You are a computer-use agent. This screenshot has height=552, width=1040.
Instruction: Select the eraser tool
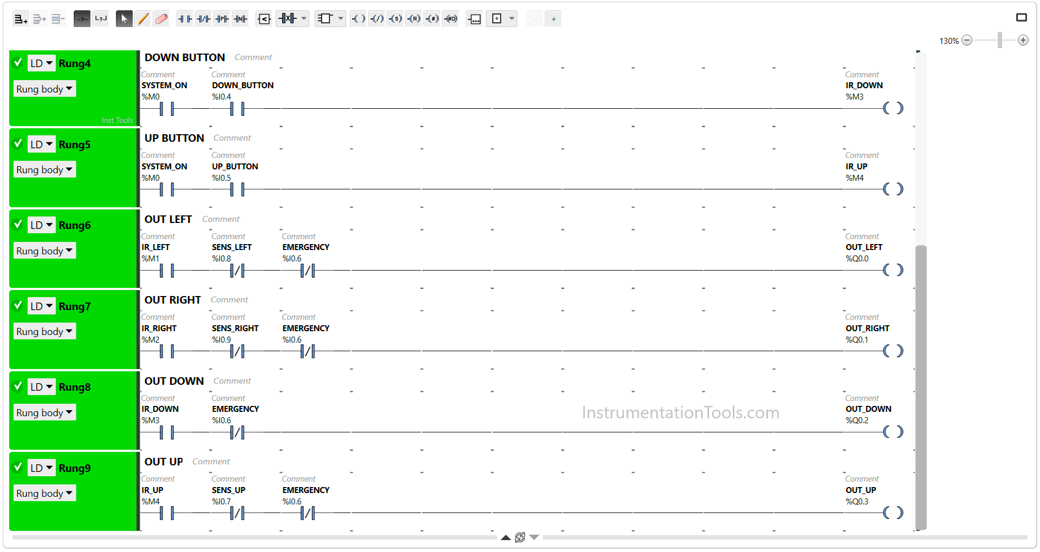coord(161,19)
